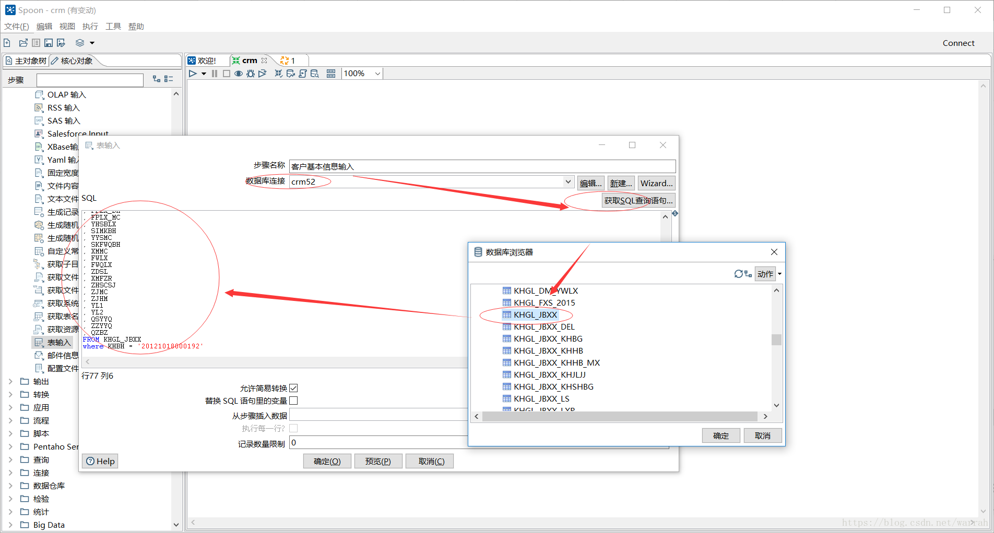
Task: Click the Wizard... button
Action: point(656,183)
